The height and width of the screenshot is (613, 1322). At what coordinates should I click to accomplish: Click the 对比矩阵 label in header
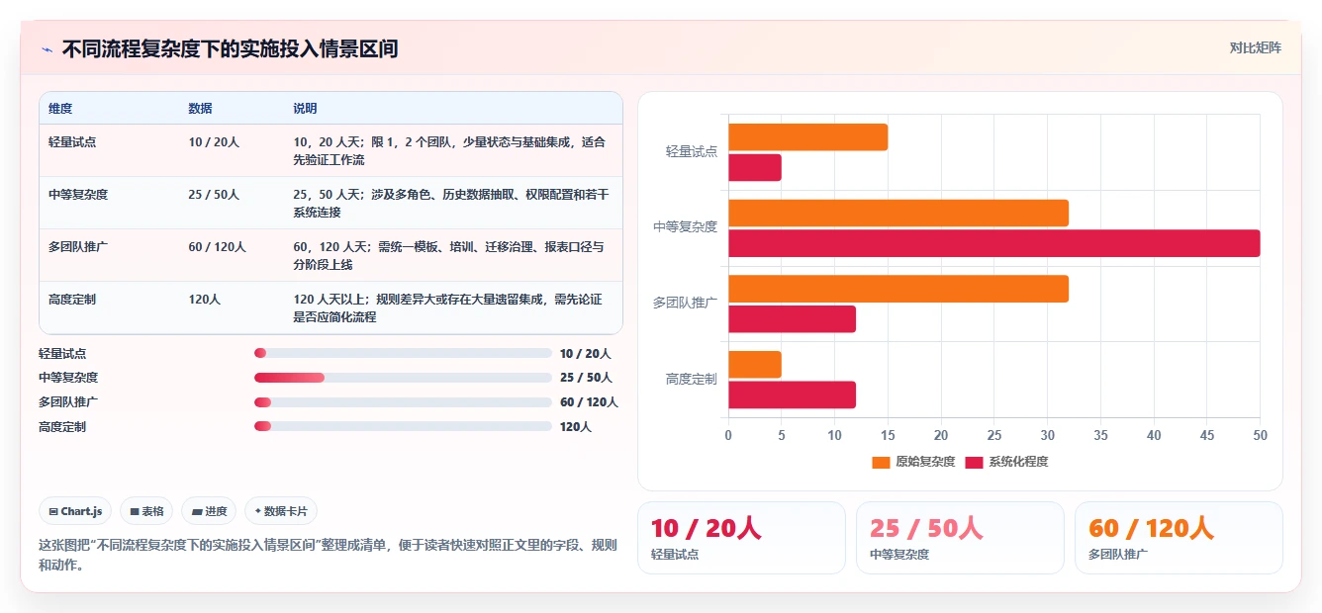(x=1255, y=47)
